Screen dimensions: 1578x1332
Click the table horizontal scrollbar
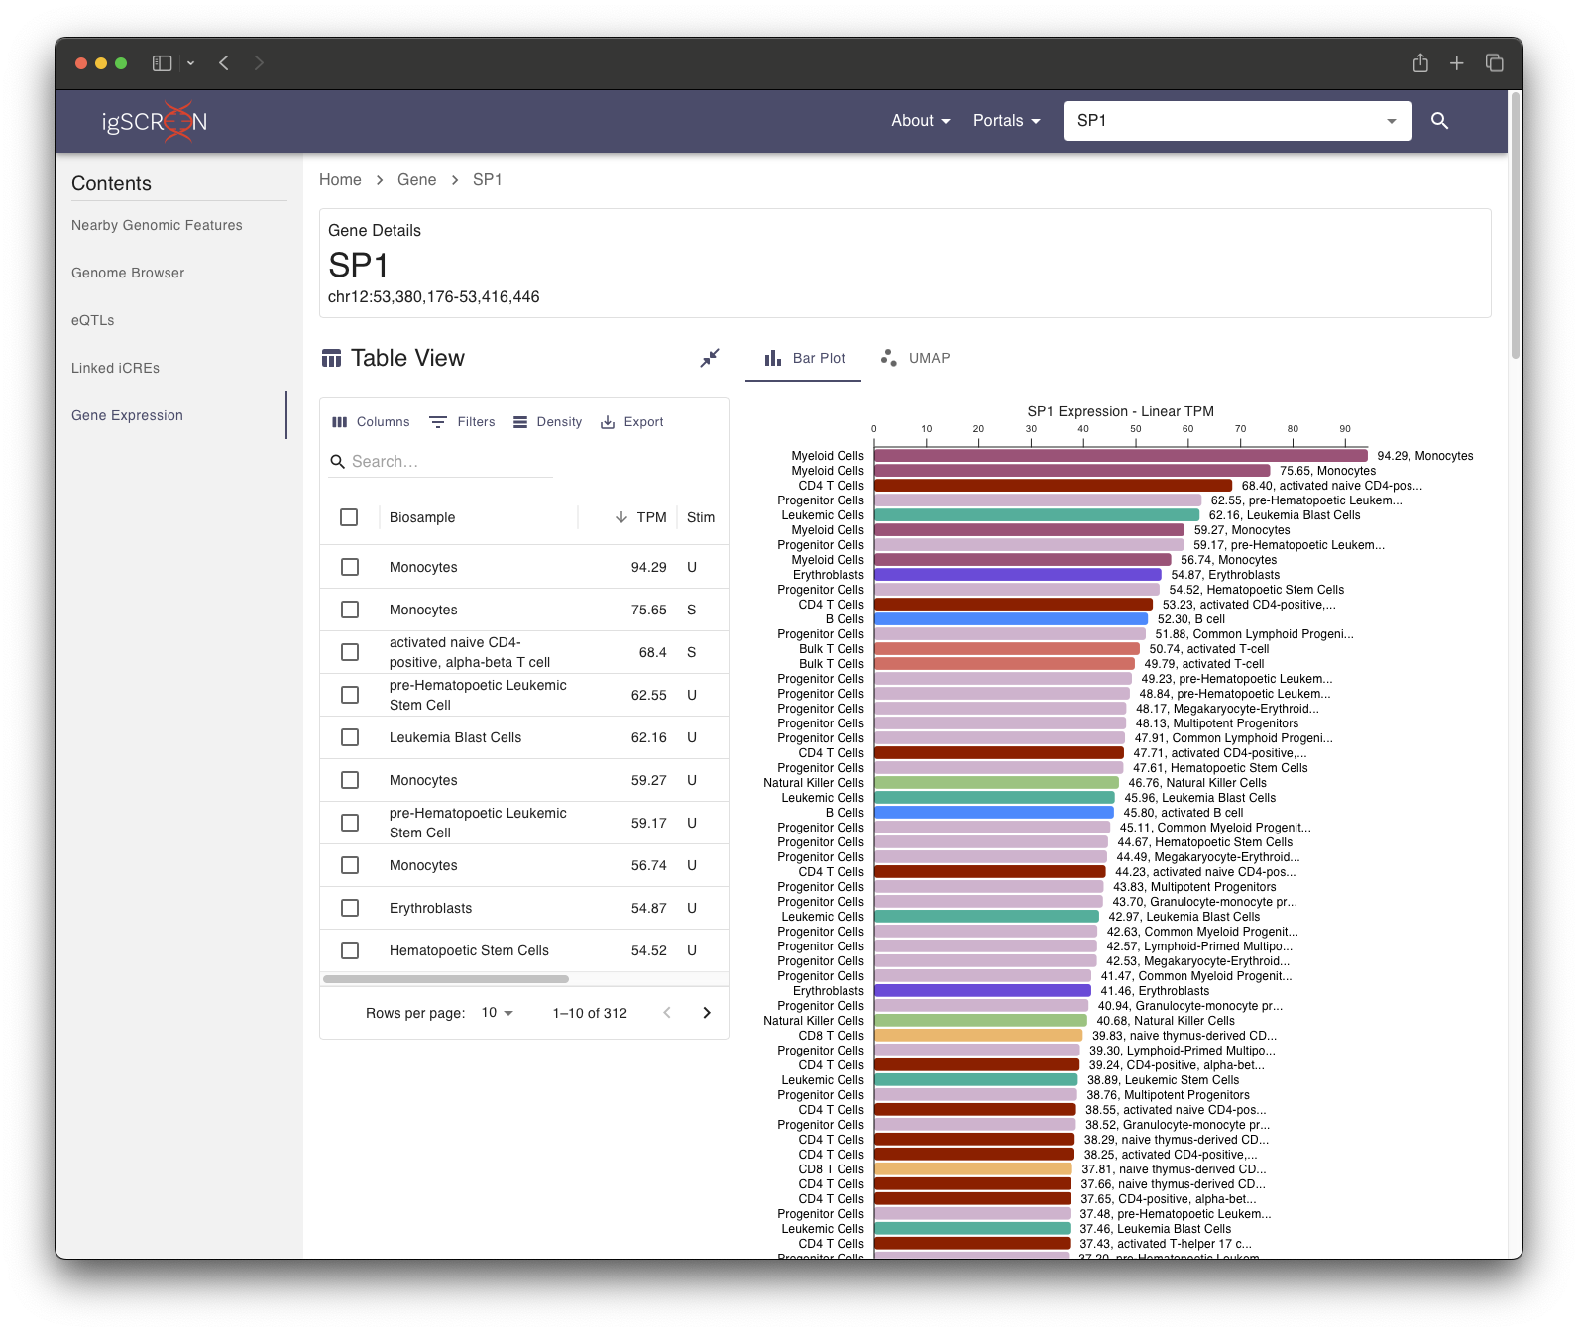coord(446,979)
